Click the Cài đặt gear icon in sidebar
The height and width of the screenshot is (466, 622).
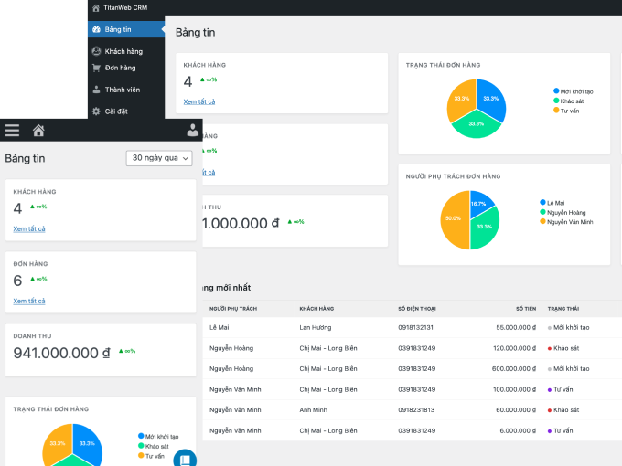click(x=96, y=111)
